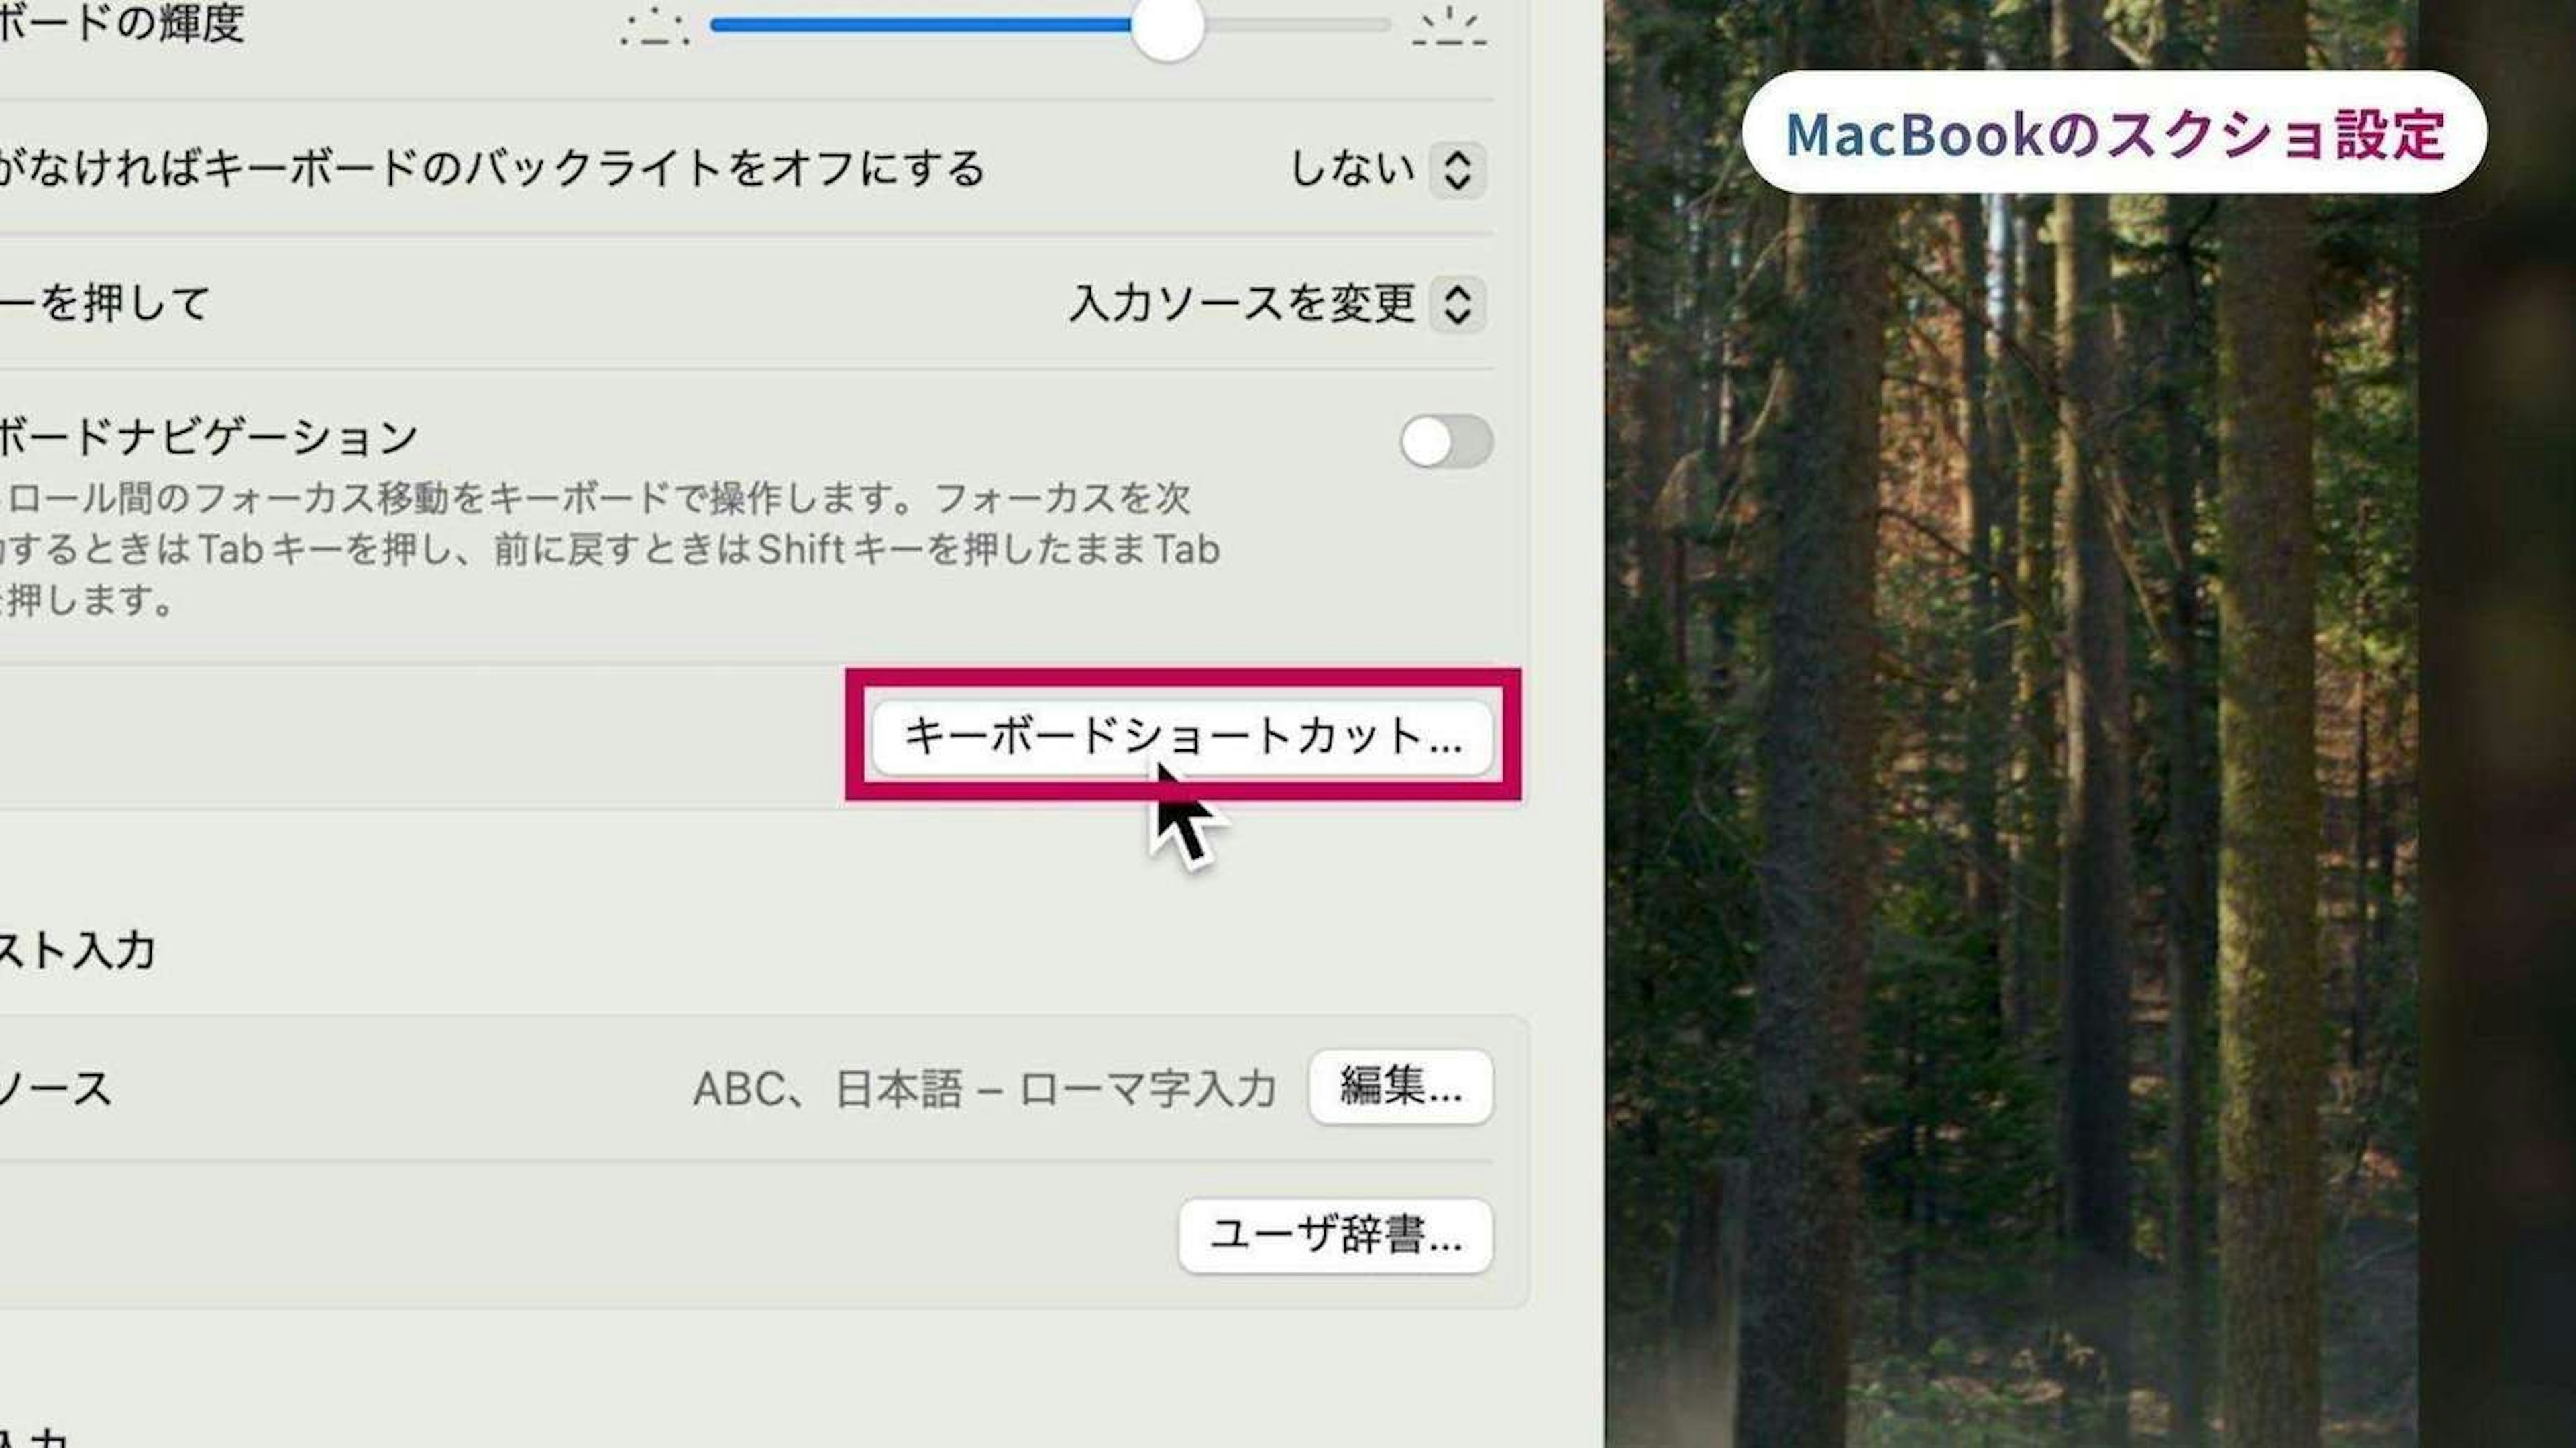Open the ユーザ辞書… user dictionary
This screenshot has height=1448, width=2576.
coord(1335,1235)
